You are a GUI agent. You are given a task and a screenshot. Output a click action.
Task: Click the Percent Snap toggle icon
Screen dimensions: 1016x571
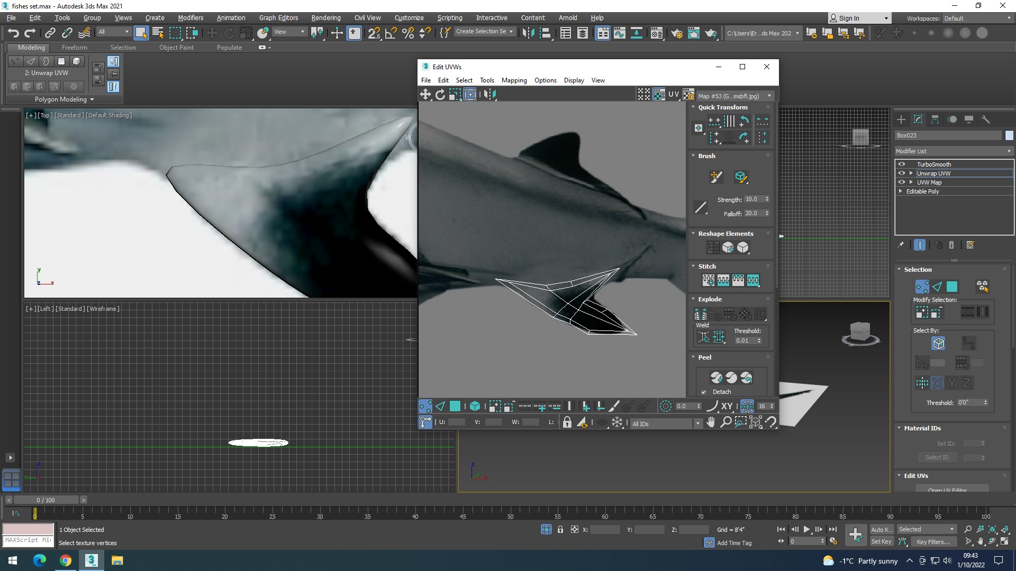[408, 33]
